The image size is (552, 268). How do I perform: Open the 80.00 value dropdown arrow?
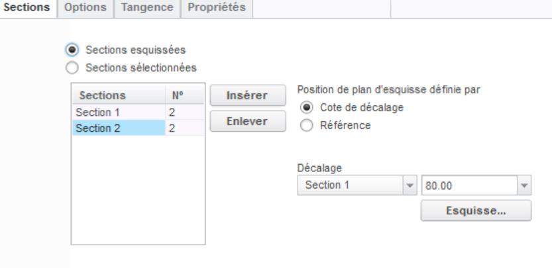(525, 186)
